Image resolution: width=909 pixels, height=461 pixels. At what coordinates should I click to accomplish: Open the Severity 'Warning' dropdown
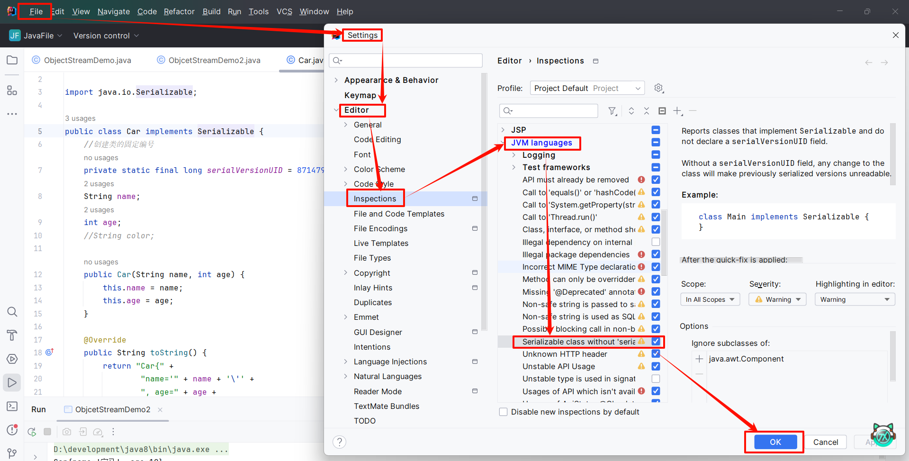pos(777,299)
